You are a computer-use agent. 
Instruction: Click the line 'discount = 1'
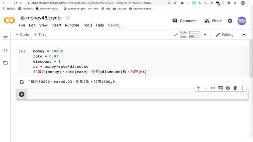(x=47, y=62)
